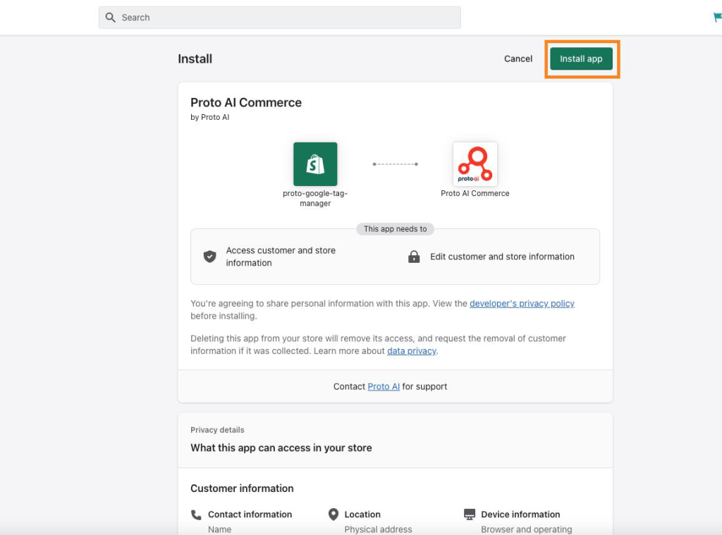Click the 'Install' page title
Viewport: 722px width, 535px height.
(195, 59)
